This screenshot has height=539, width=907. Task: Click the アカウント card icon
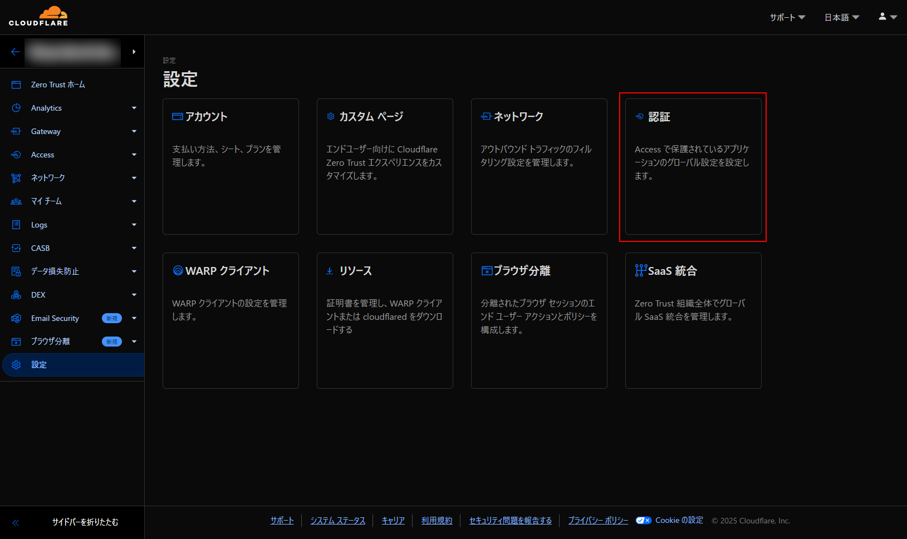click(x=178, y=116)
